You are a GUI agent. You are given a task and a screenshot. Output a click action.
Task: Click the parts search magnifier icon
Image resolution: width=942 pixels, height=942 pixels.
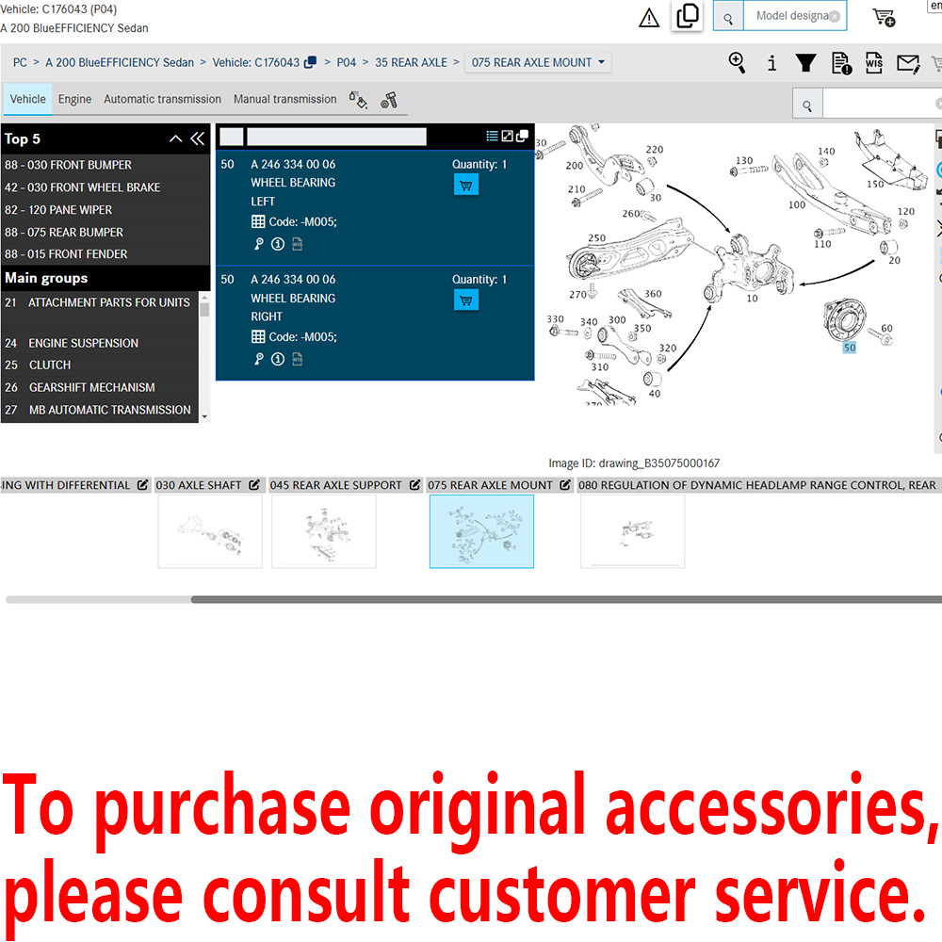807,106
